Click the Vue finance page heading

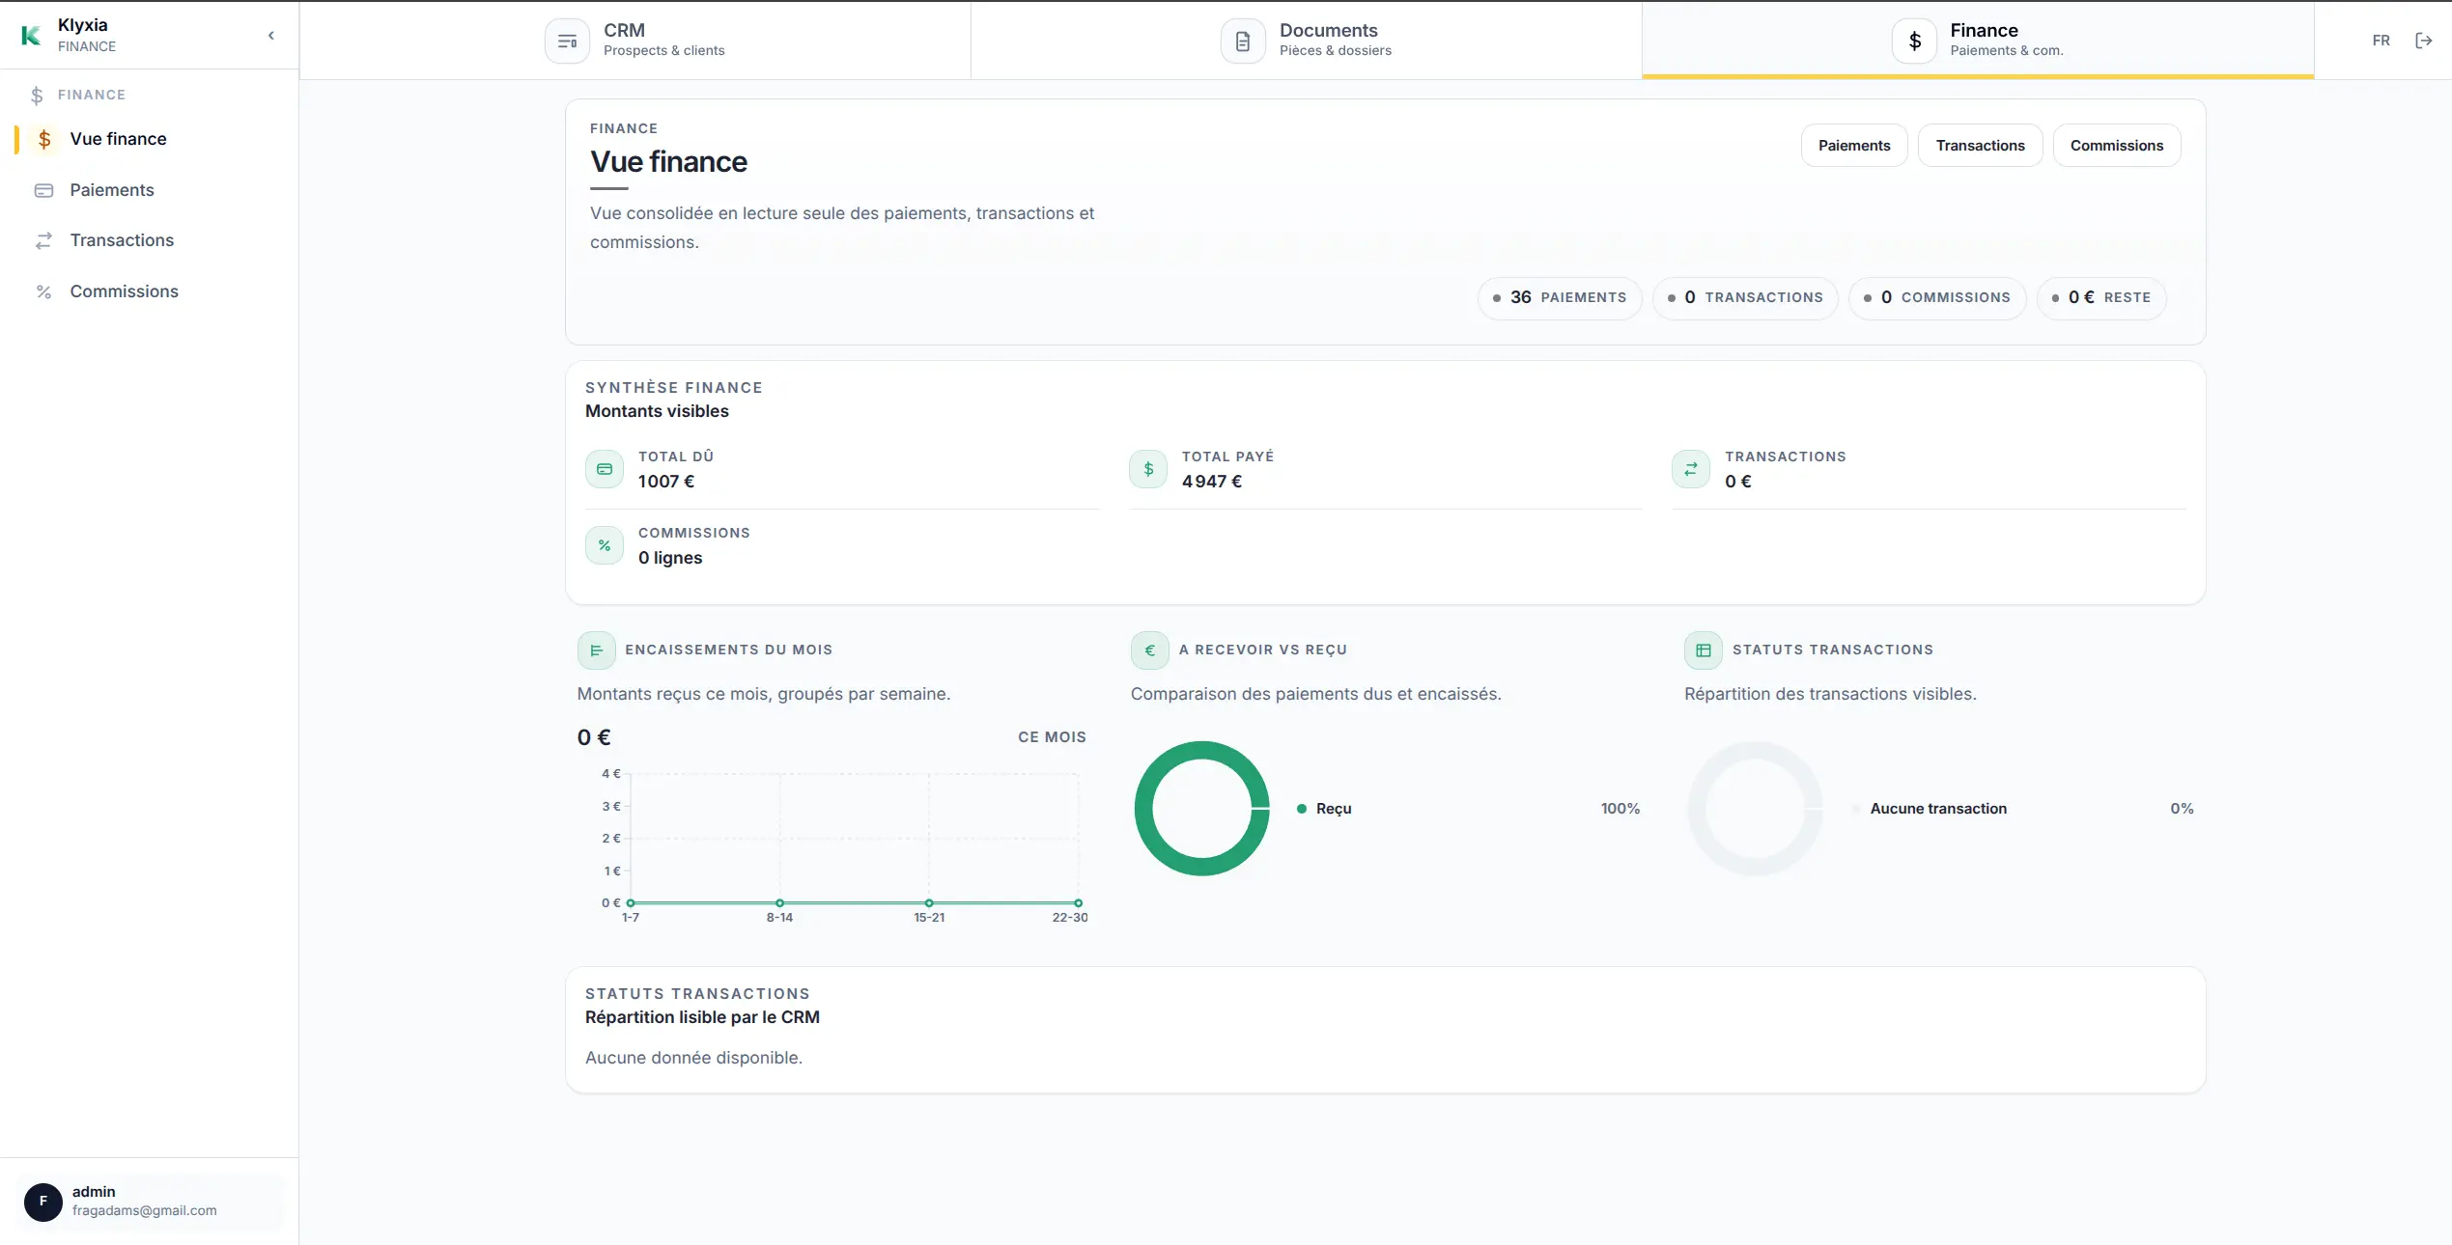pyautogui.click(x=668, y=161)
